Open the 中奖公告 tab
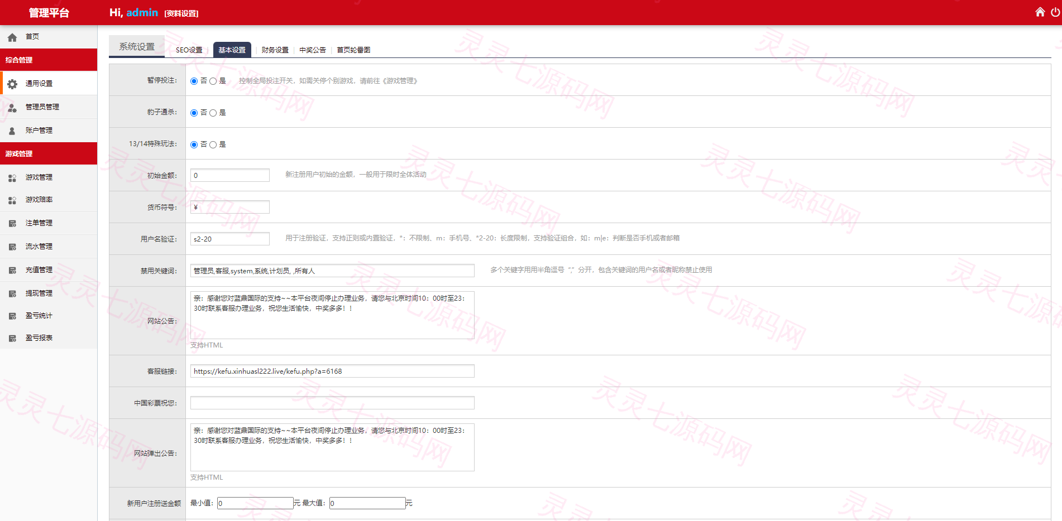This screenshot has width=1062, height=521. pyautogui.click(x=313, y=50)
